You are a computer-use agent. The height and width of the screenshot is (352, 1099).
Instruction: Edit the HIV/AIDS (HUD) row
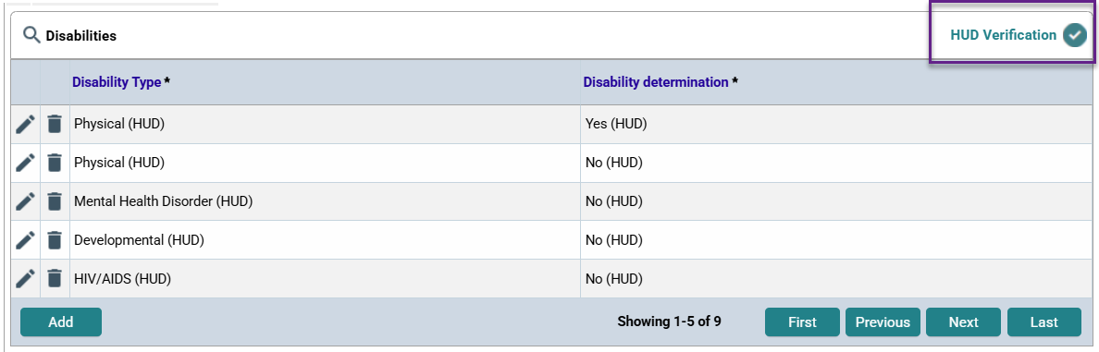[25, 278]
